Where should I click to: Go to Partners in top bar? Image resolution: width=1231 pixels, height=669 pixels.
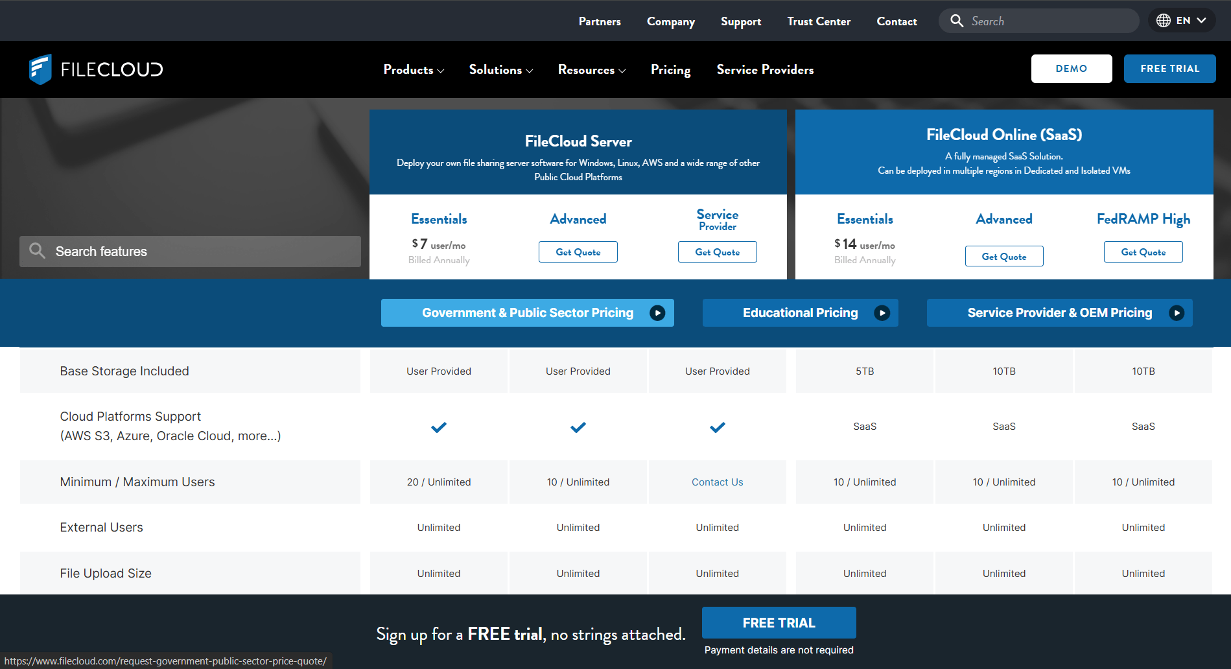(x=600, y=21)
